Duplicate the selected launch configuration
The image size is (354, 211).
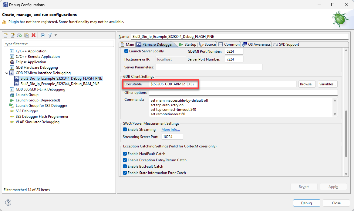(27, 35)
